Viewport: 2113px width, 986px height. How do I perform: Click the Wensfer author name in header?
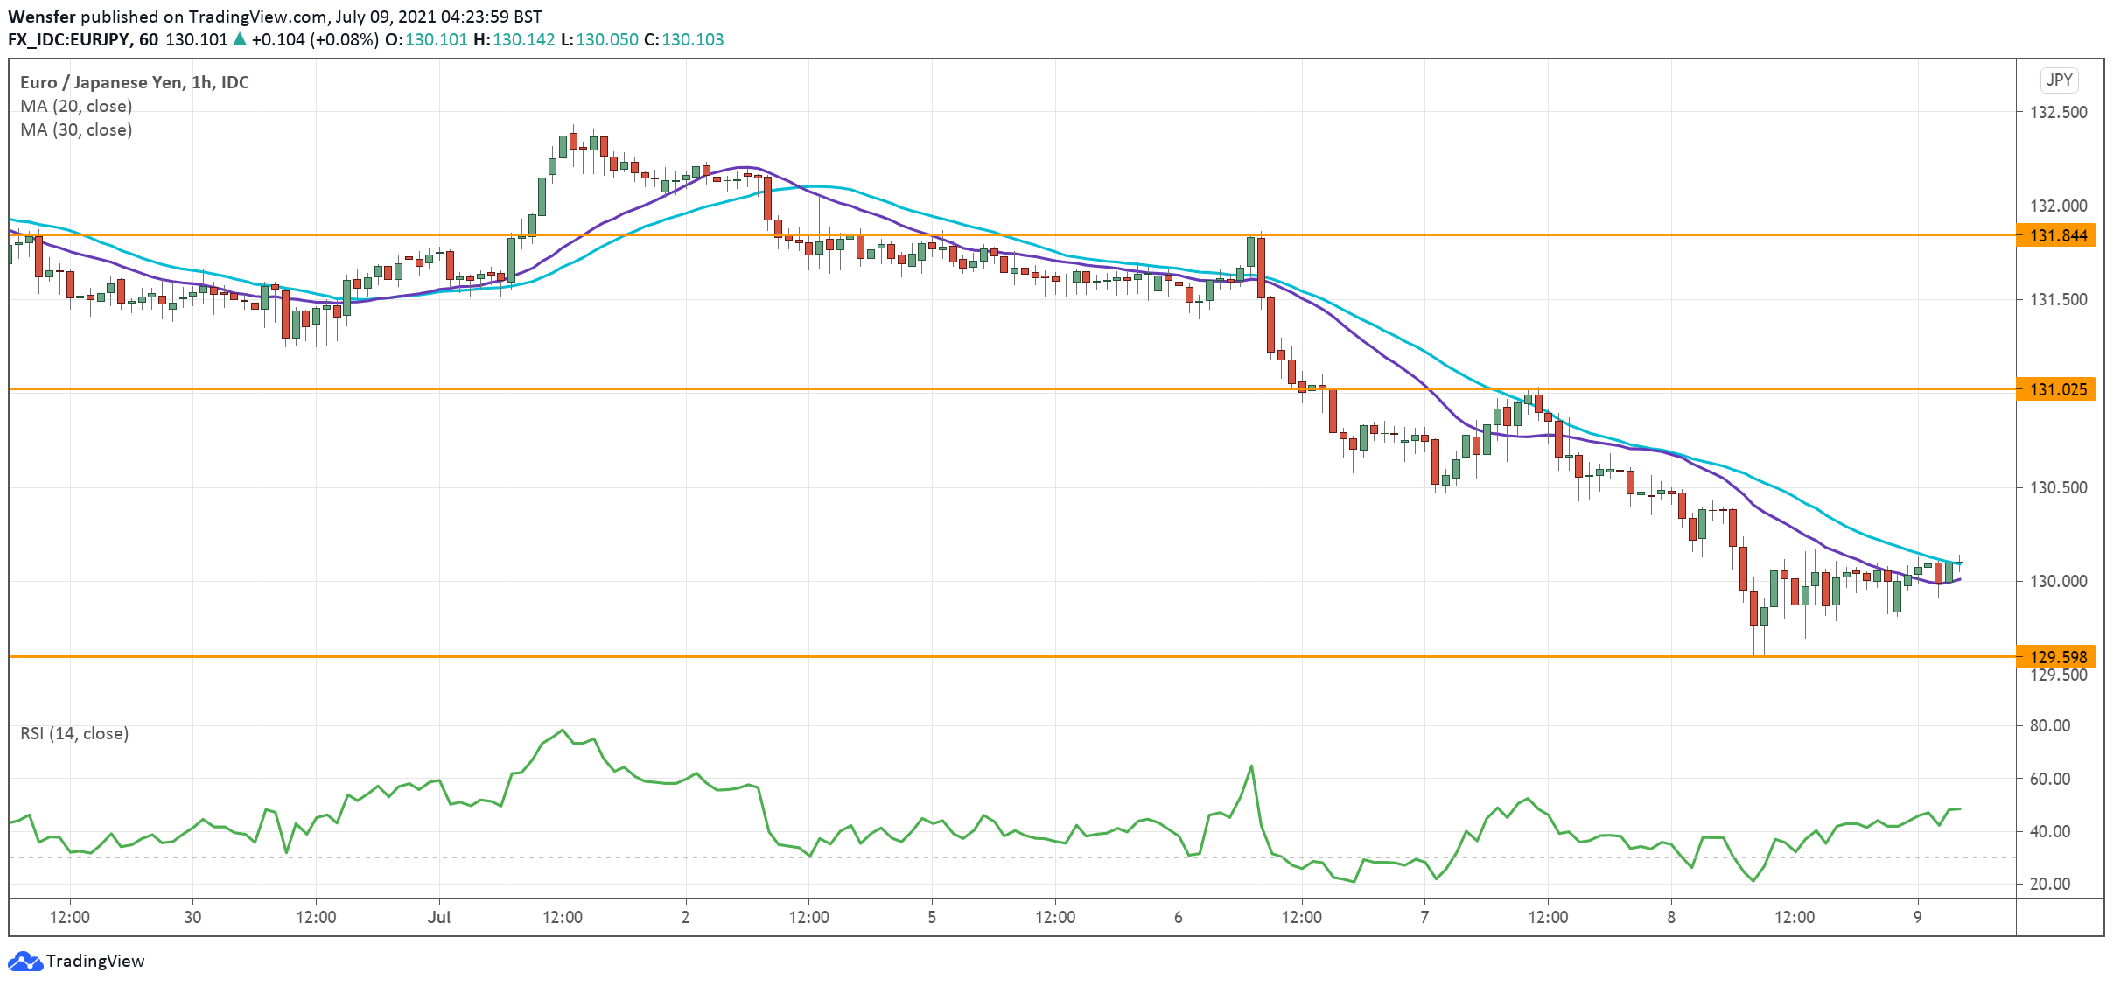point(41,17)
